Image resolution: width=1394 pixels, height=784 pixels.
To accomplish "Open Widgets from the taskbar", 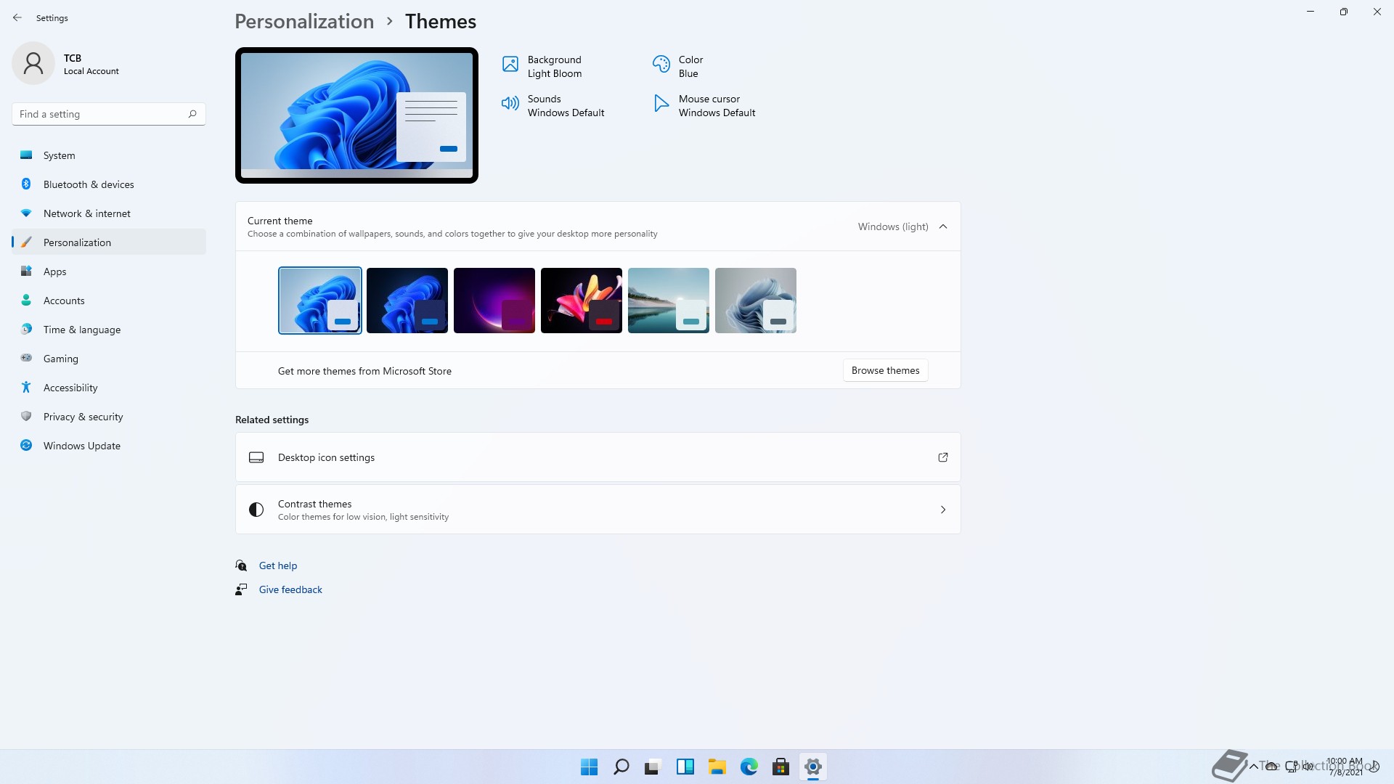I will point(685,767).
